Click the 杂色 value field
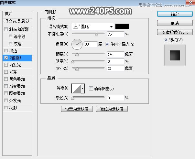The height and width of the screenshot is (159, 195). pos(116,98)
